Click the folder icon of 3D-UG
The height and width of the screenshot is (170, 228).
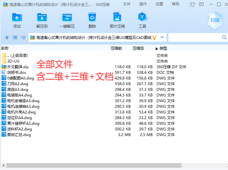point(4,61)
